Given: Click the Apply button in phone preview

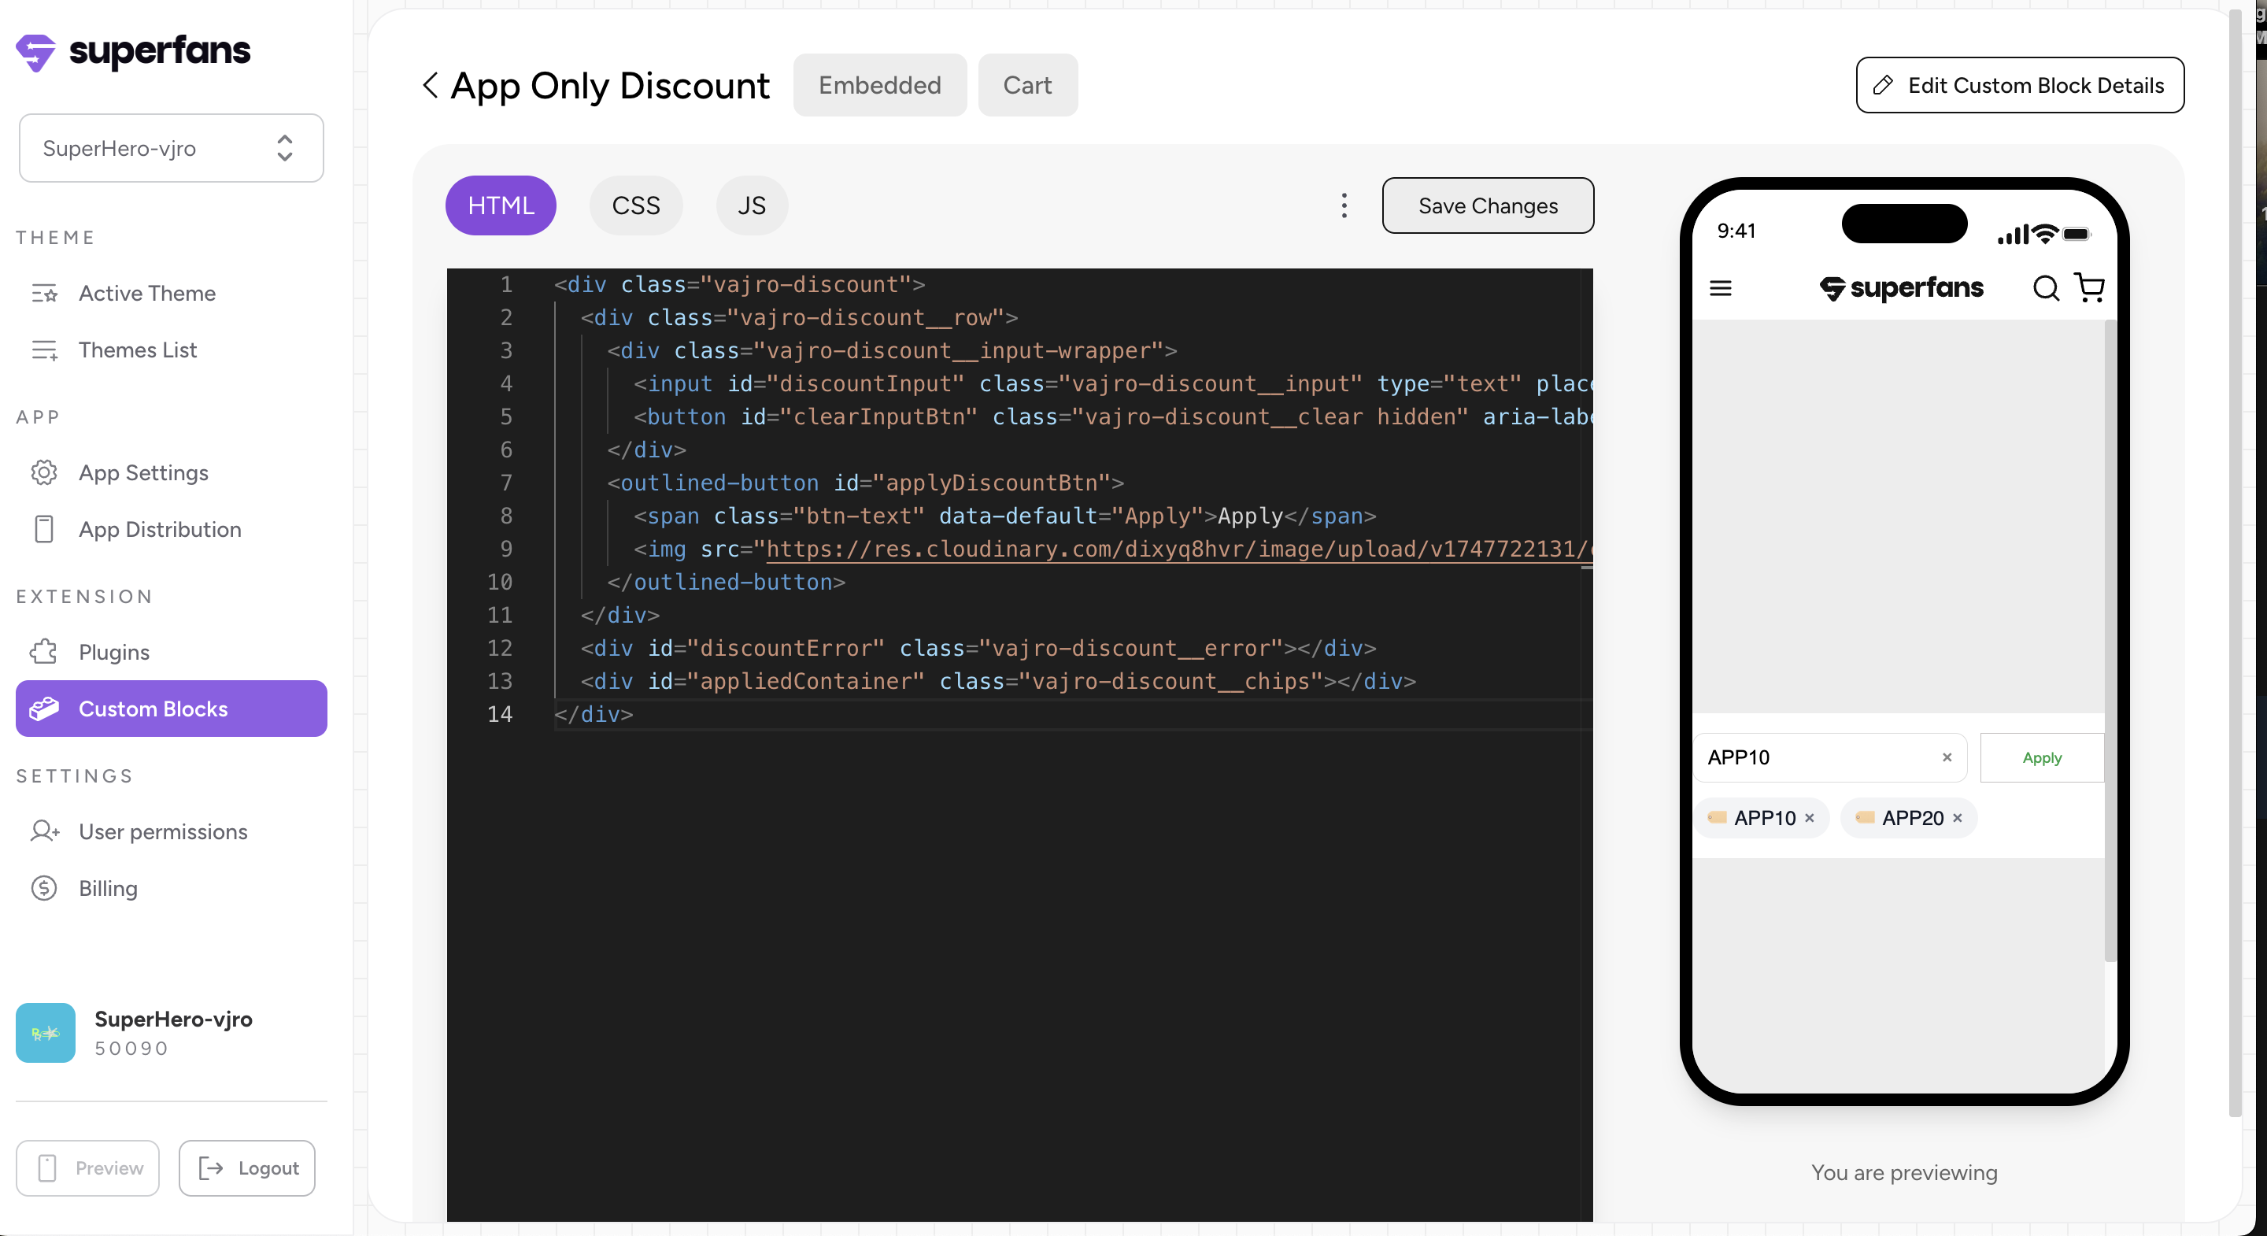Looking at the screenshot, I should pos(2041,758).
